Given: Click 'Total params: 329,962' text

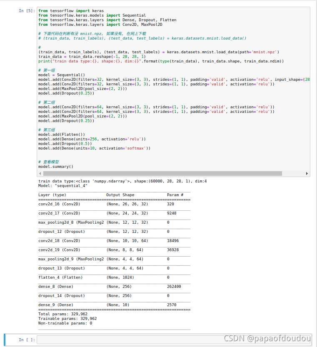Looking at the screenshot, I should [63, 314].
